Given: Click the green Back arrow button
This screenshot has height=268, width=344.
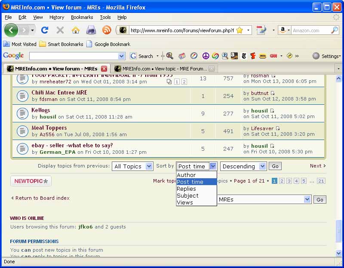Looking at the screenshot, I should tap(11, 30).
